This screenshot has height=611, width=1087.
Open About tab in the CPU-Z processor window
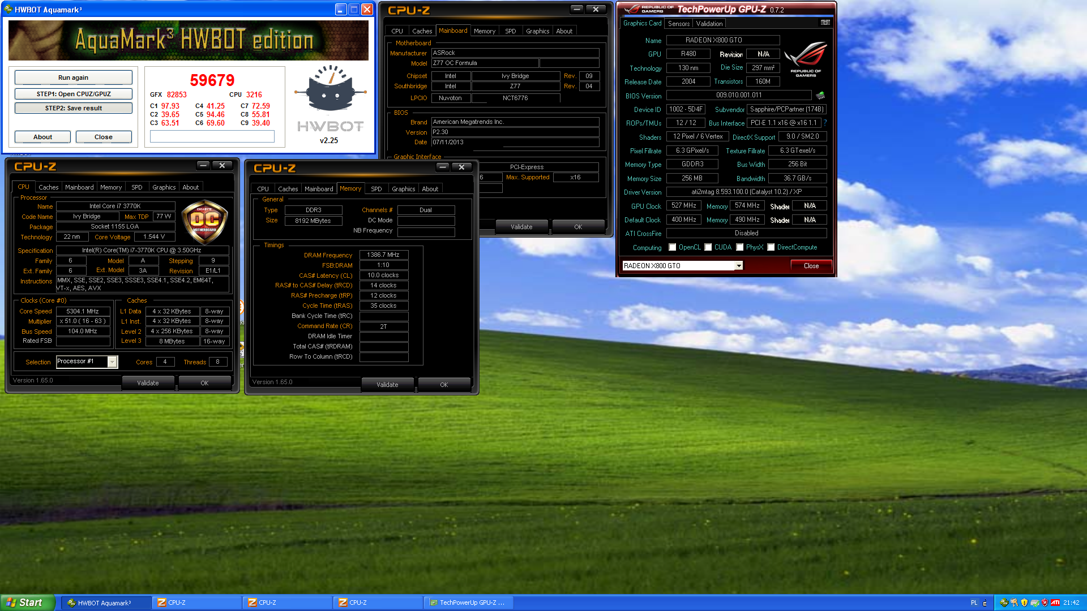[x=191, y=187]
